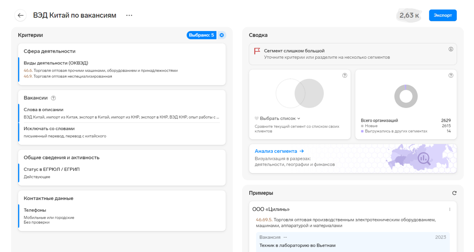This screenshot has width=474, height=252.
Task: Open Статус в ЕГРЮЛ / ЕГРИП criterion
Action: (x=122, y=173)
